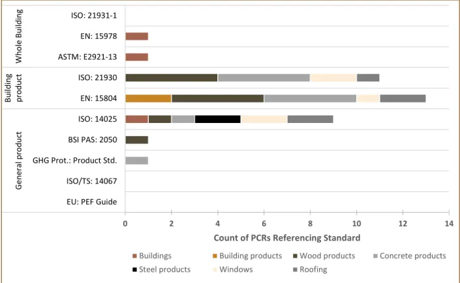Click the 'General product' group label
Screen dimensions: 460x283
click(18, 161)
